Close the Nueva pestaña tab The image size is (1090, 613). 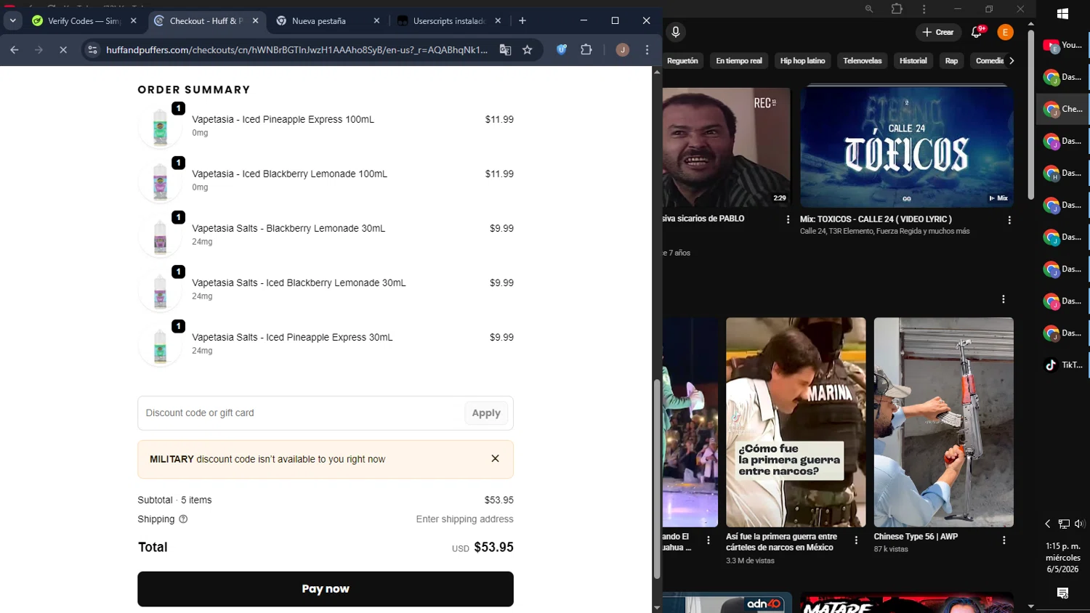click(x=376, y=21)
